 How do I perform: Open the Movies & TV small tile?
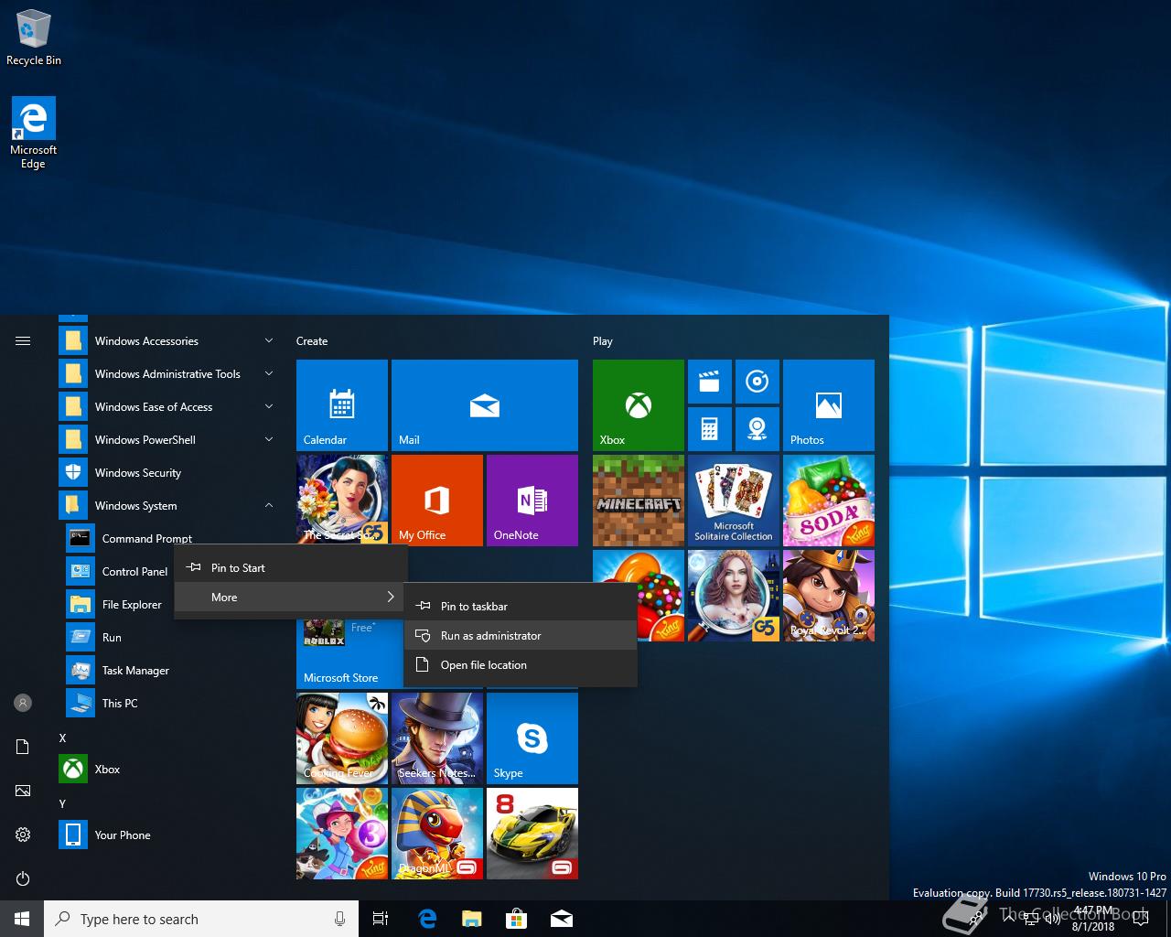(709, 382)
